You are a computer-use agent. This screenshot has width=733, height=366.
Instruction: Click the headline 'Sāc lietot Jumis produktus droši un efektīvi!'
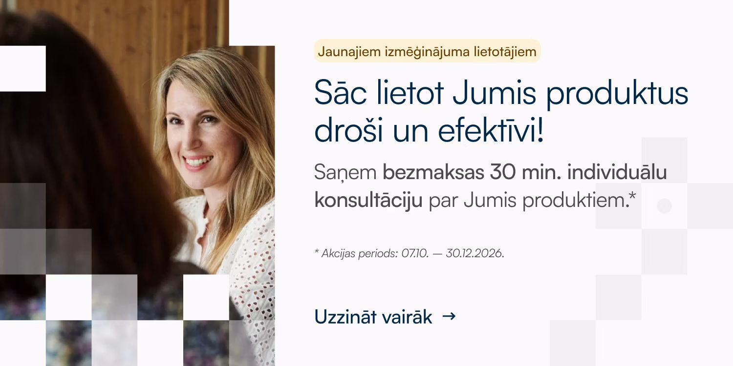click(x=501, y=111)
